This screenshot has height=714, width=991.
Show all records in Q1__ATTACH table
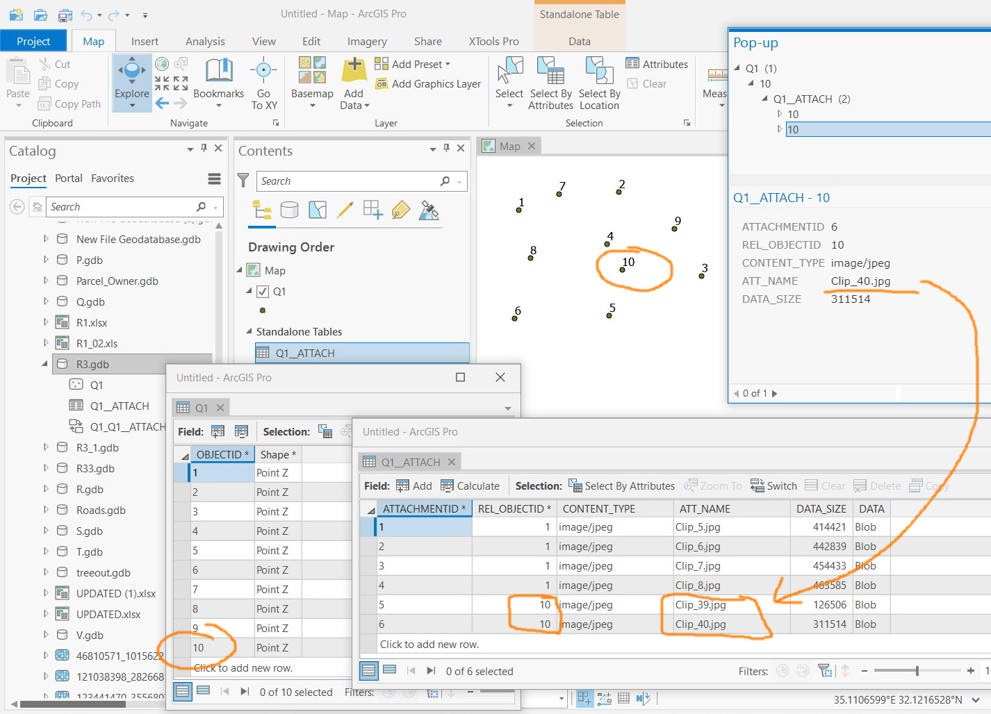click(x=369, y=670)
